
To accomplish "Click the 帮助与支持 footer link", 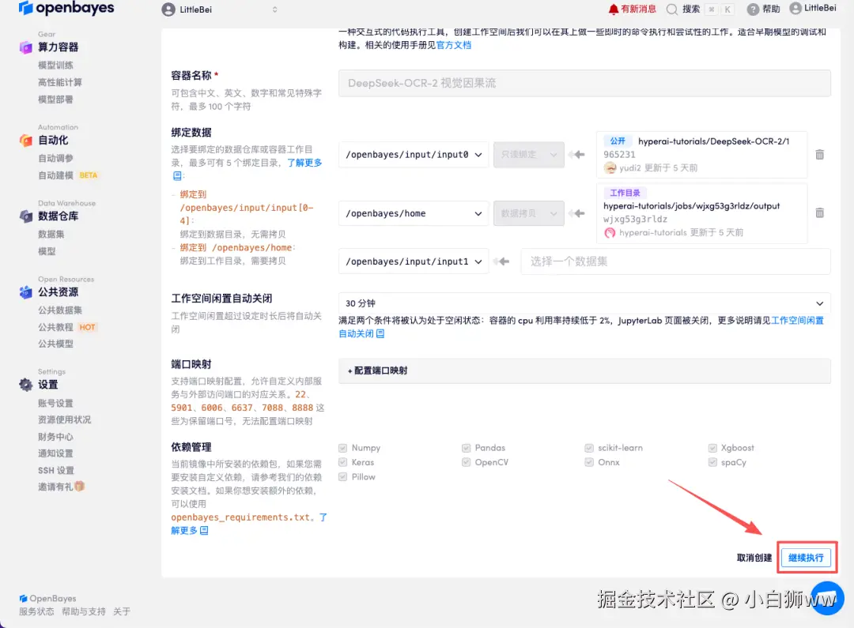I will (84, 611).
